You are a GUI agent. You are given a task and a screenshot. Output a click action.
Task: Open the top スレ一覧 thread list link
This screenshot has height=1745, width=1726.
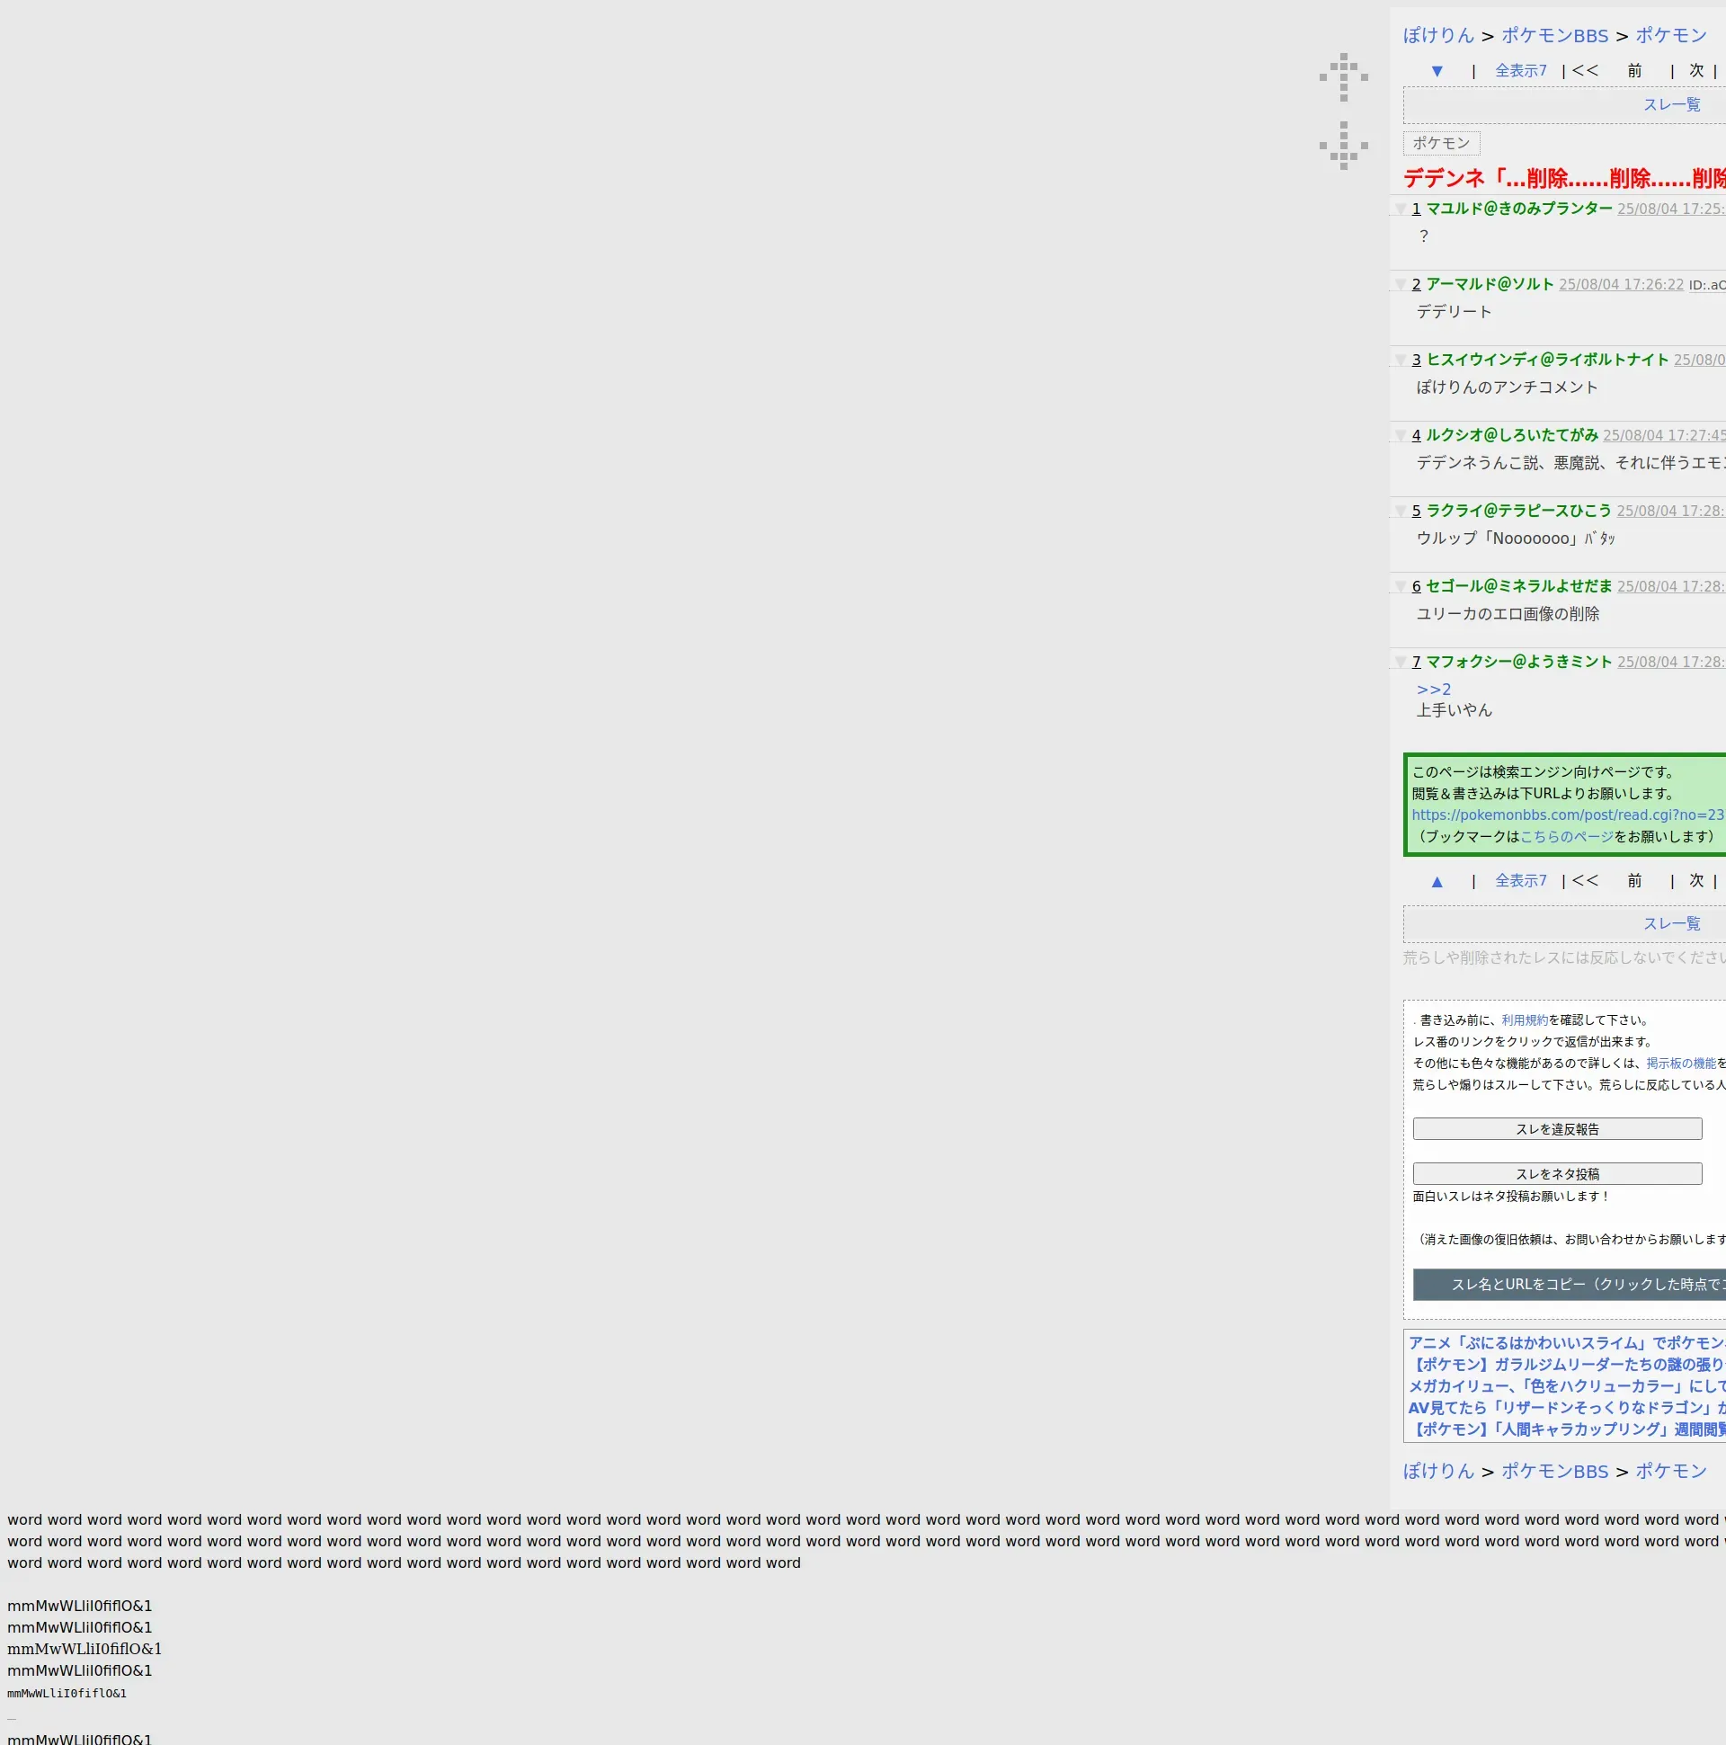point(1671,105)
